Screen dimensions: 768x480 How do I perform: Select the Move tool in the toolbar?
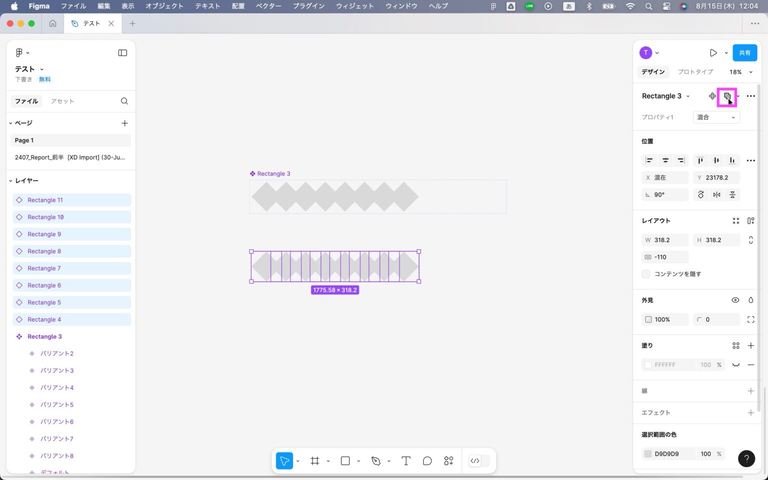click(x=284, y=460)
